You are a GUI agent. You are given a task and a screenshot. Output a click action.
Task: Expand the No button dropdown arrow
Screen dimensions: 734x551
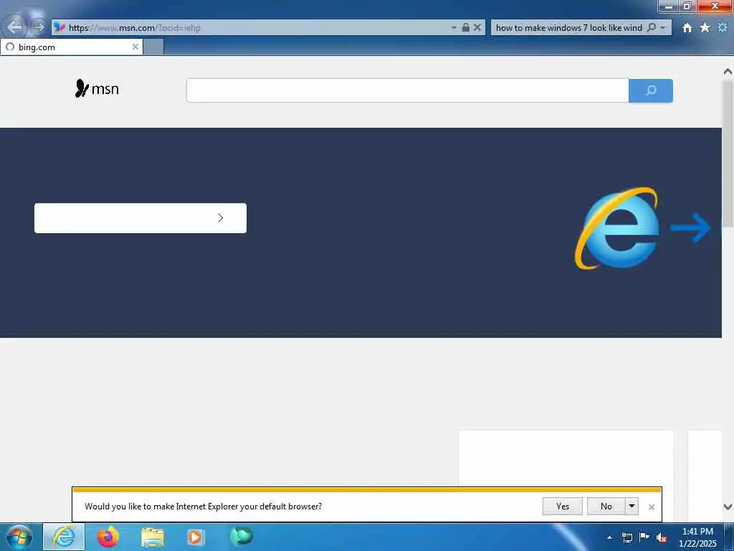[x=631, y=507]
